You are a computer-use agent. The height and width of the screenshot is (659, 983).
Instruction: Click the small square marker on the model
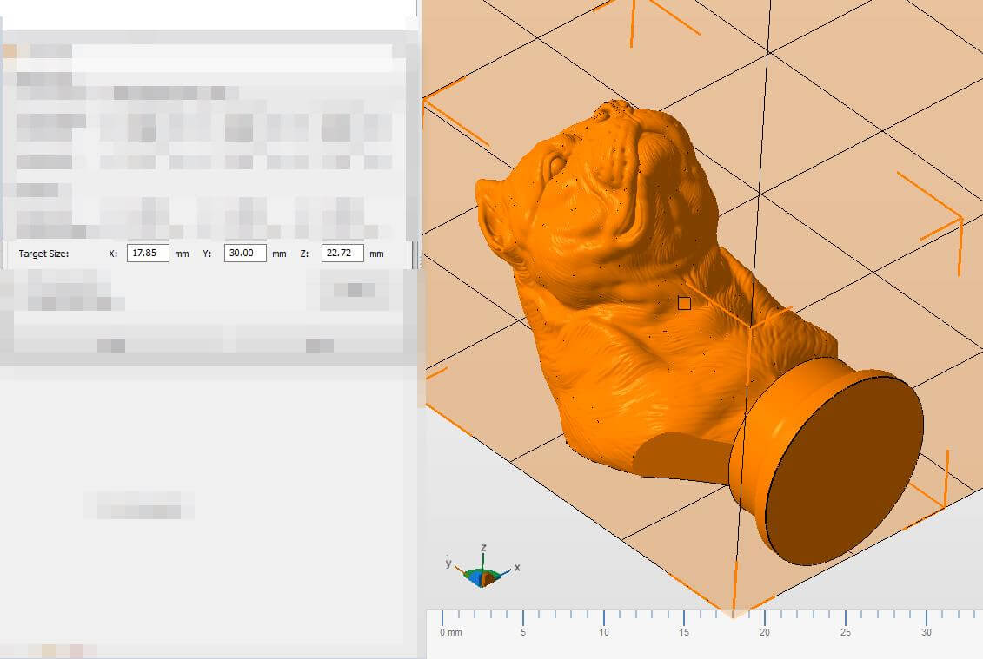click(x=684, y=303)
